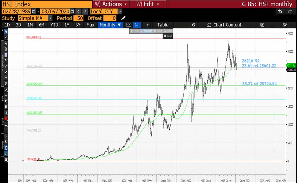This screenshot has height=183, width=297.
Task: Select the 6M time range
Action: tap(42, 25)
